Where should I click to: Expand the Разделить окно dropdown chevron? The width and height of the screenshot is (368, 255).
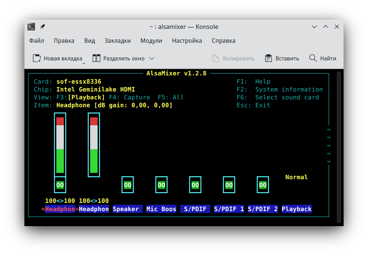152,58
